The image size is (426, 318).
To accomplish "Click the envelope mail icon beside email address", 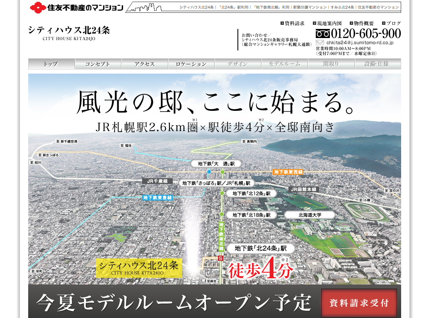I will [320, 43].
